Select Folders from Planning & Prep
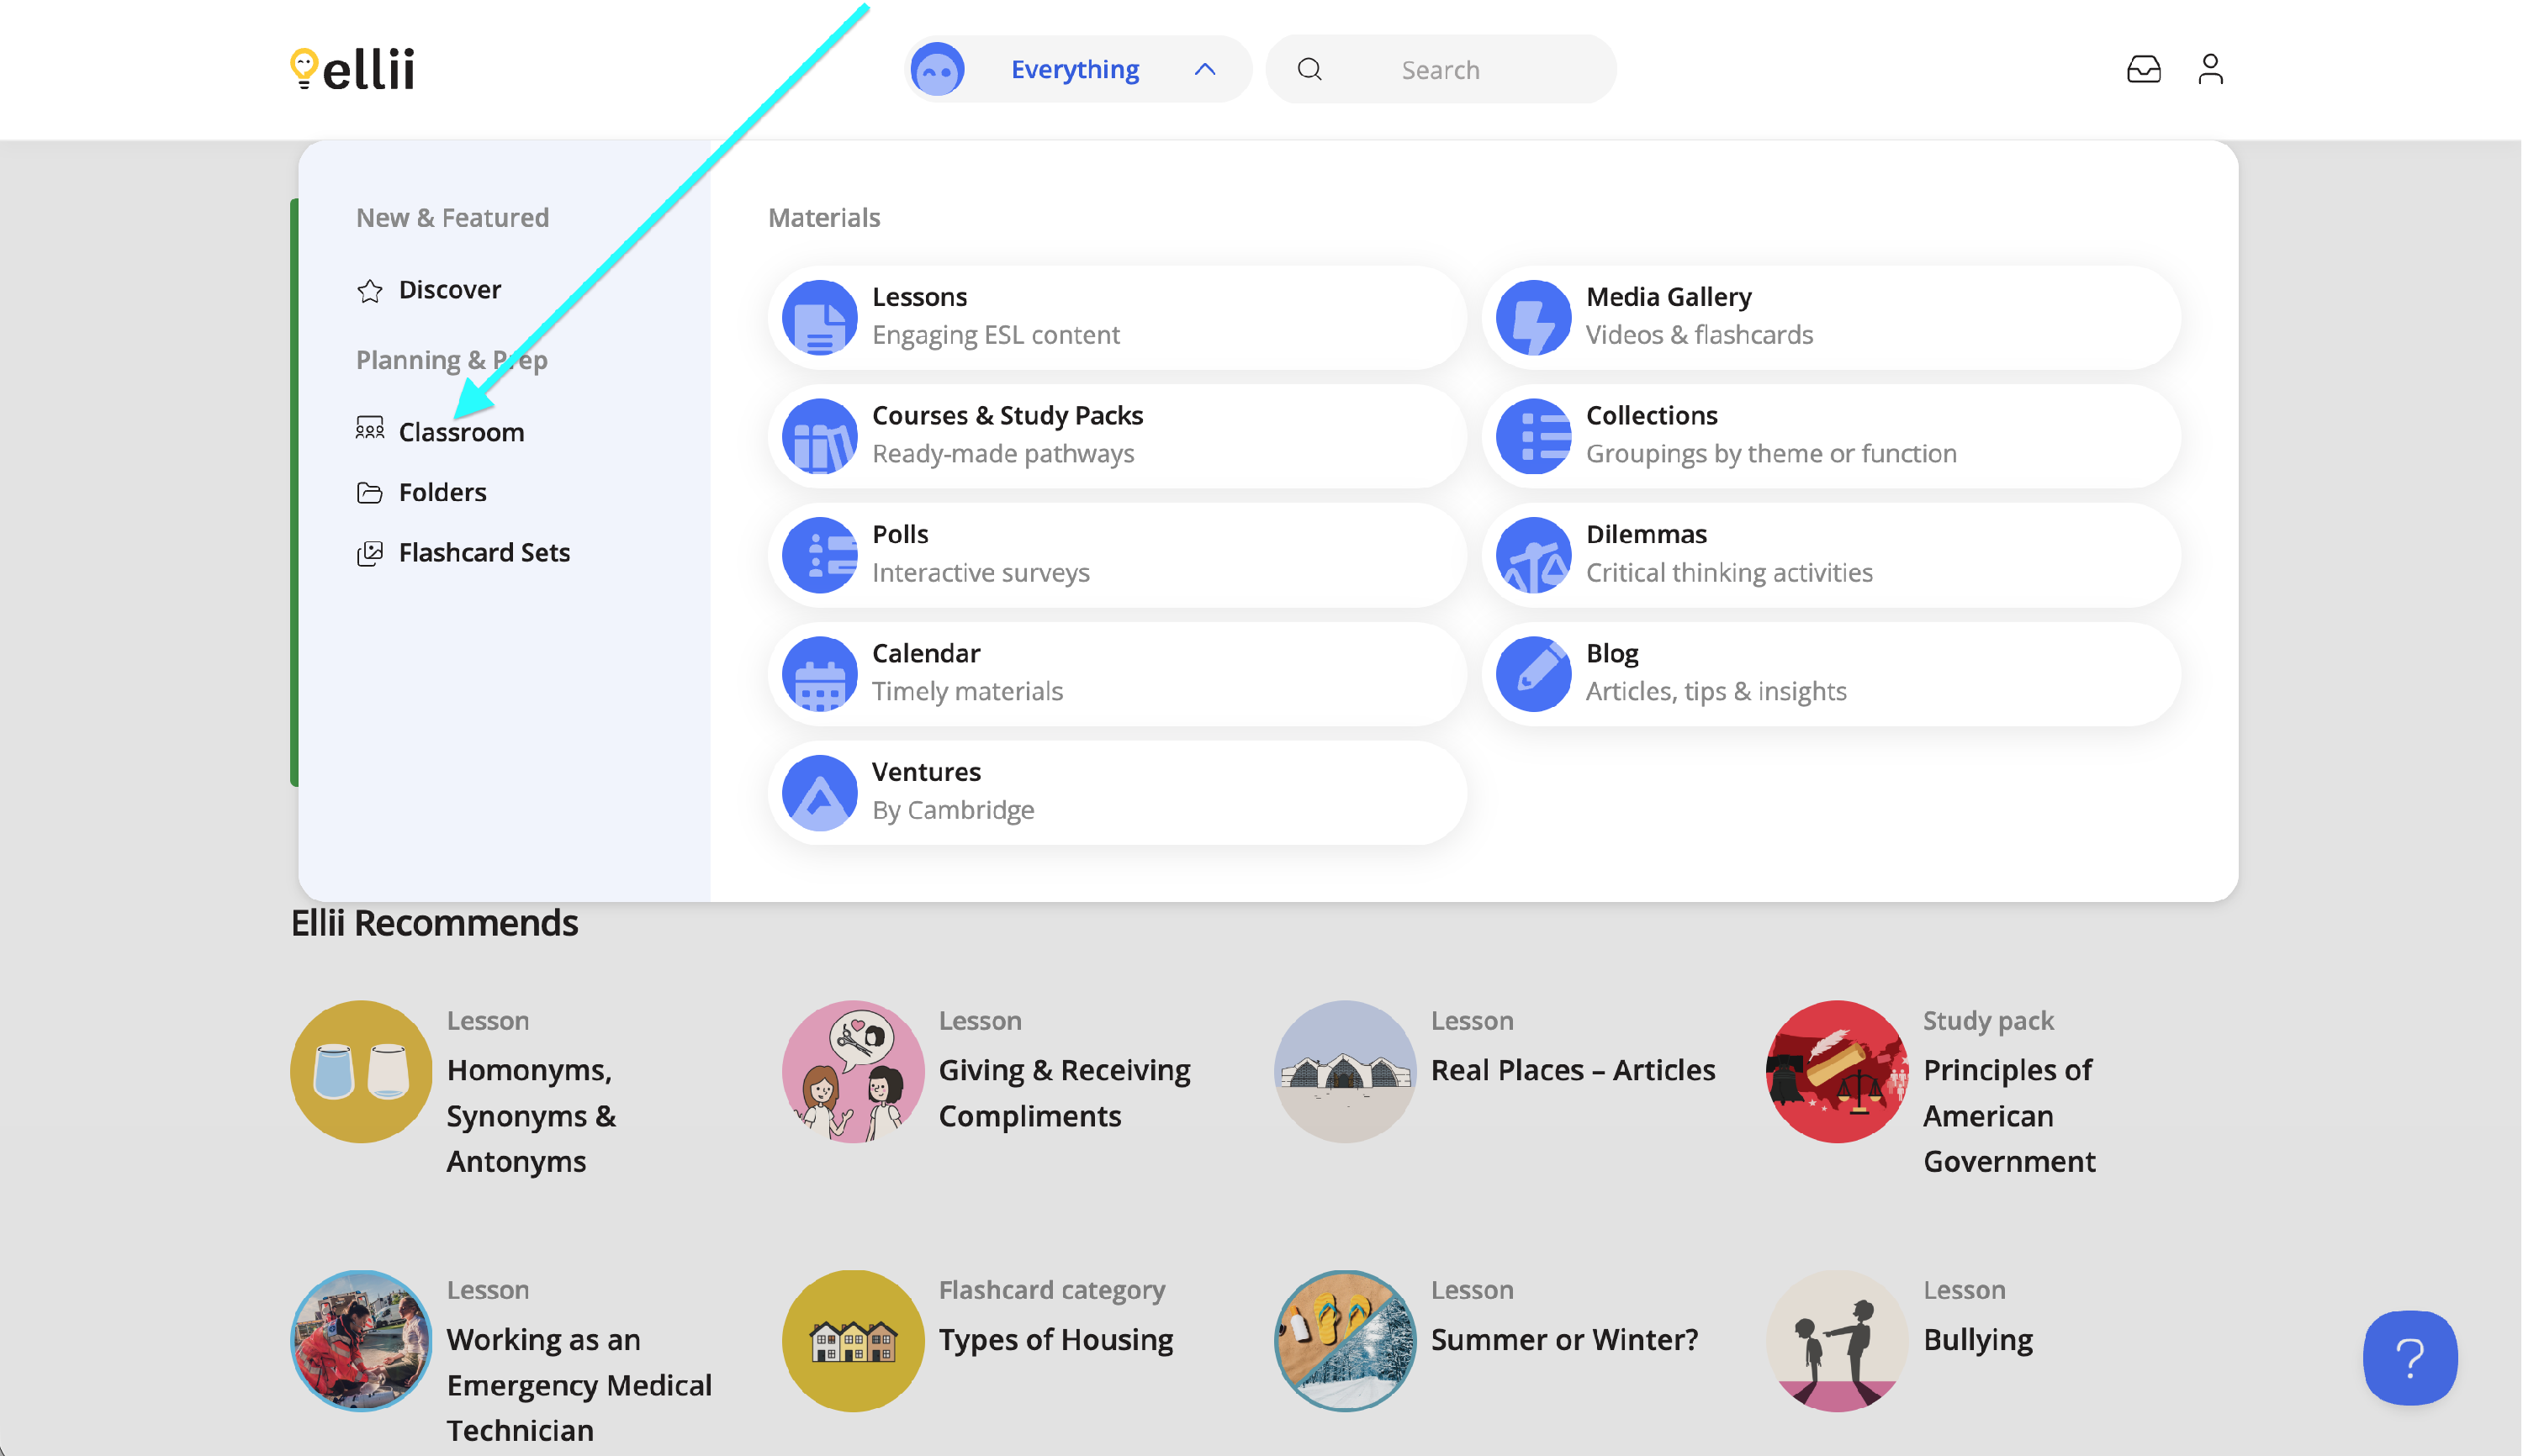The width and height of the screenshot is (2523, 1456). 442,492
